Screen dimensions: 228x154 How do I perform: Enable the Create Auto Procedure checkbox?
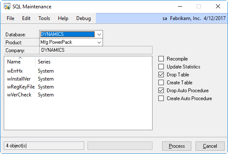(x=161, y=98)
